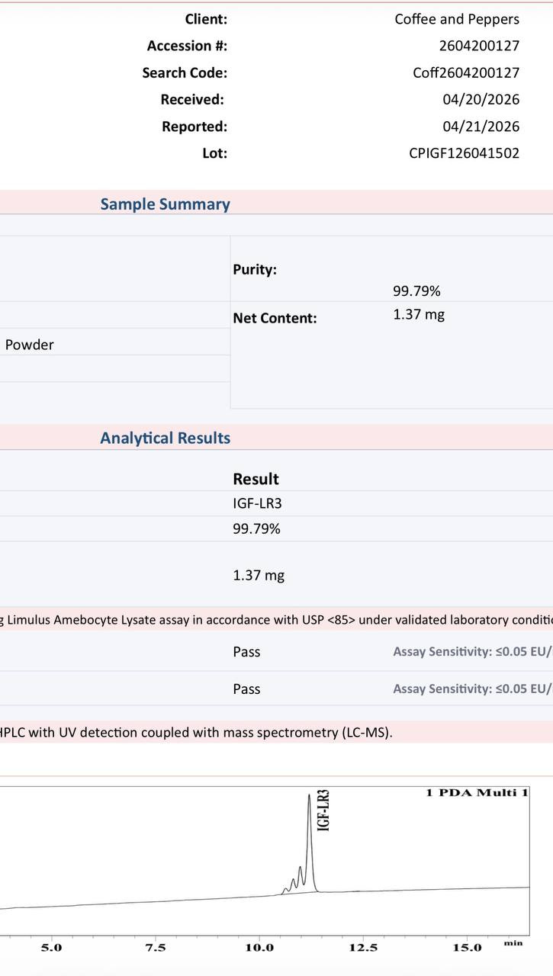This screenshot has height=976, width=553.
Task: Click the Purity label in Sample Summary
Action: click(x=255, y=269)
